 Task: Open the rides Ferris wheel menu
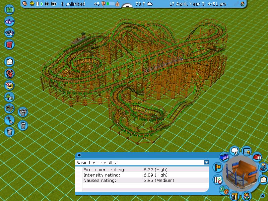tap(9, 74)
